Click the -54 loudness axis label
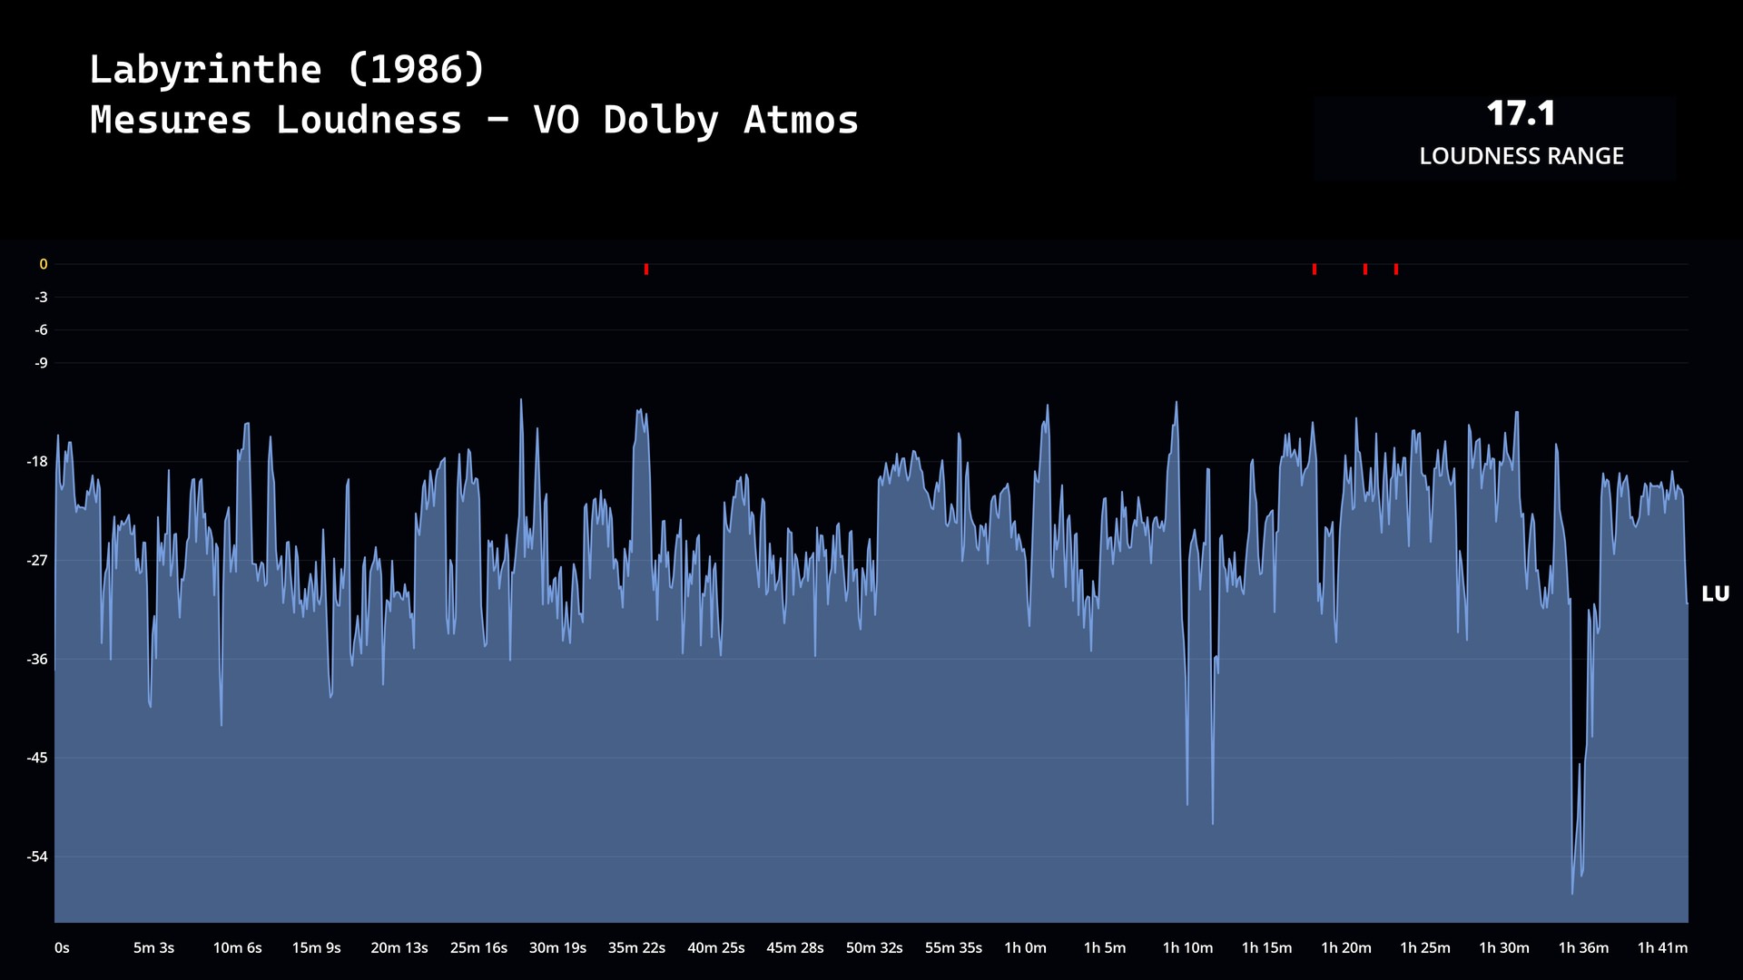Screen dimensions: 1743x980 (37, 857)
